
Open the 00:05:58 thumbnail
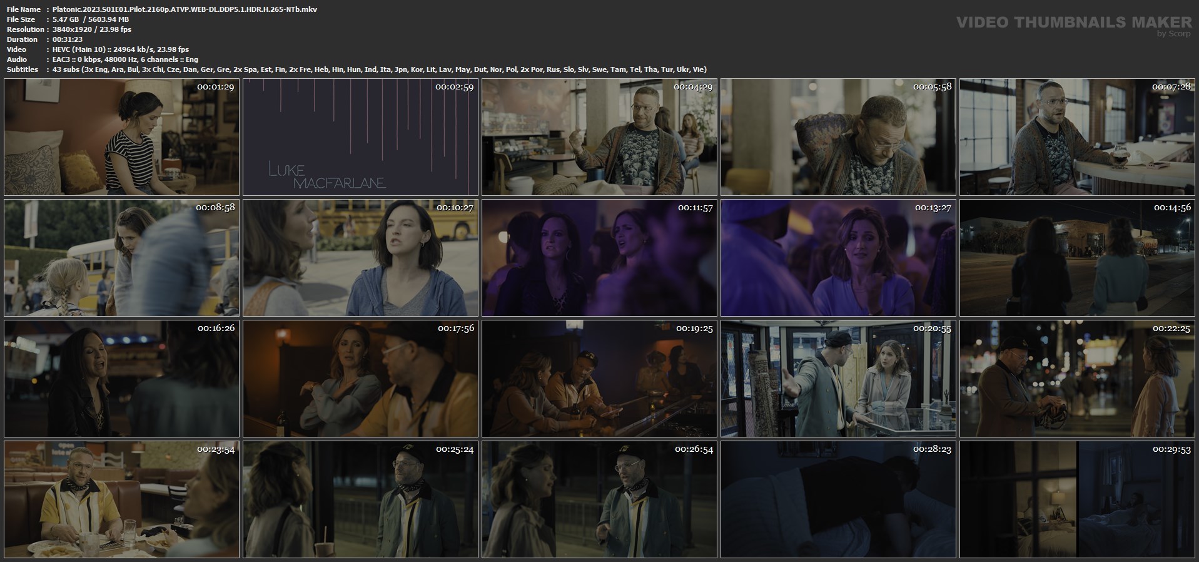(838, 137)
